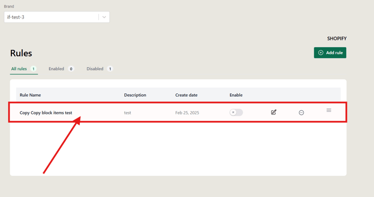Screen dimensions: 374x197
Task: Switch to the Enabled tab
Action: click(61, 69)
